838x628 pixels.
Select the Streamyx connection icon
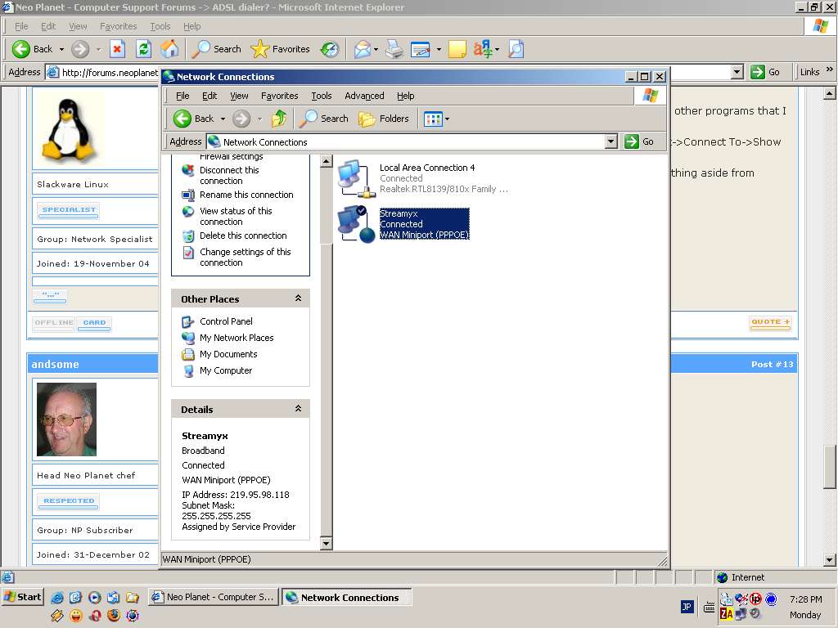tap(357, 224)
